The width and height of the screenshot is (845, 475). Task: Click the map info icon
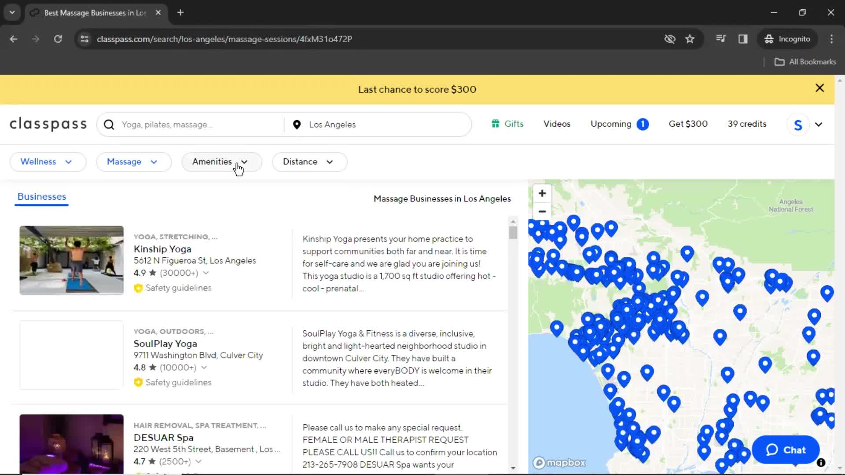click(x=821, y=463)
